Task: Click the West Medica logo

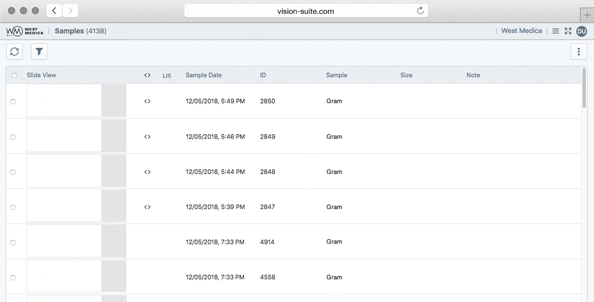Action: click(x=25, y=31)
